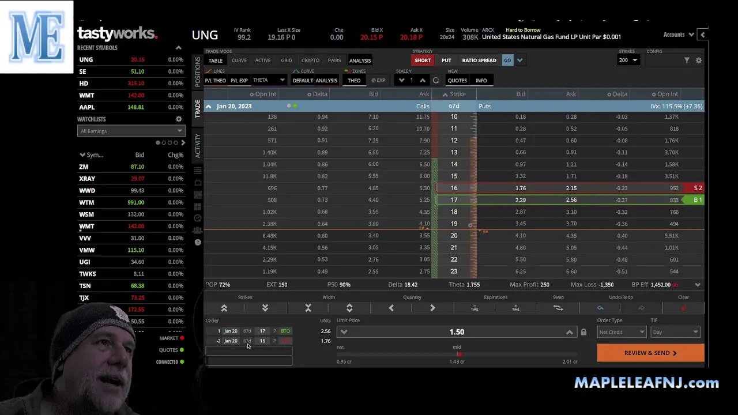Collapse the sidebar with the top-right arrow
The image size is (738, 415).
point(702,35)
